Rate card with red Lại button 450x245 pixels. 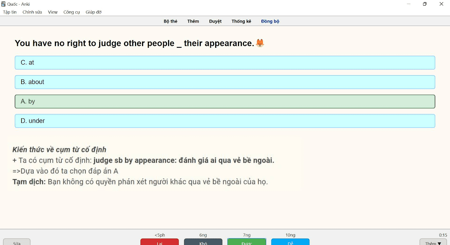tap(160, 242)
